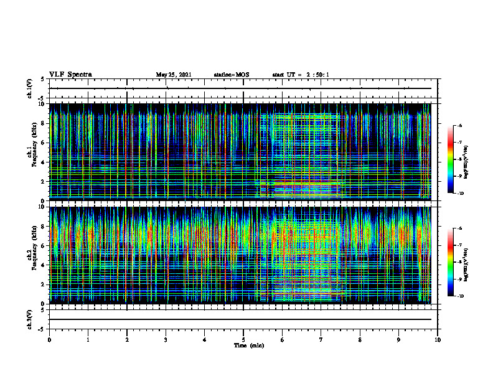Click the "-8" tick on ch.2 color bar
493x381 pixels.
459,262
